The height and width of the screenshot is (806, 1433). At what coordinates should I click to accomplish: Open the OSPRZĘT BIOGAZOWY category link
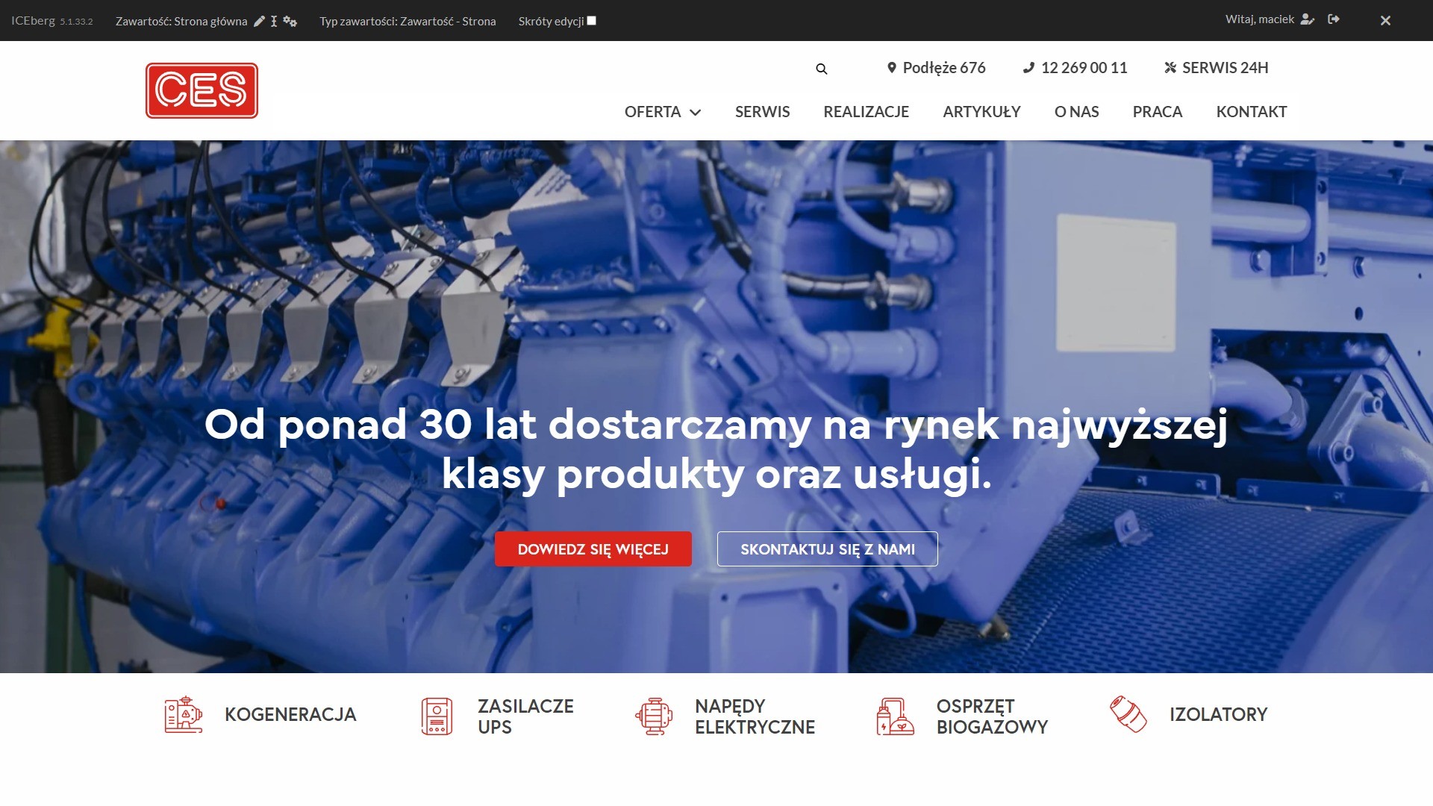[992, 716]
